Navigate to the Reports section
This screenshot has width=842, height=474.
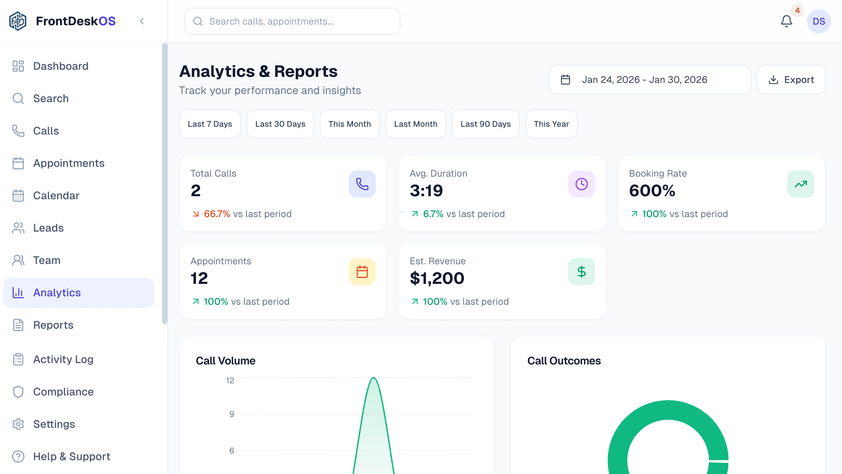point(53,325)
